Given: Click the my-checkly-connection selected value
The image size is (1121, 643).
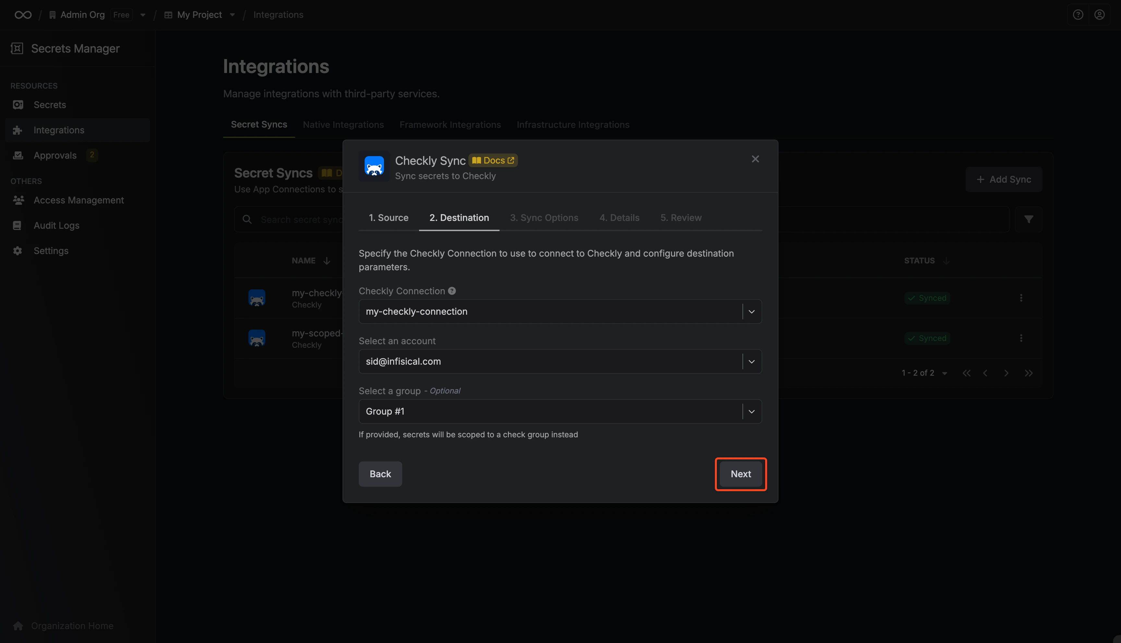Looking at the screenshot, I should pos(416,312).
